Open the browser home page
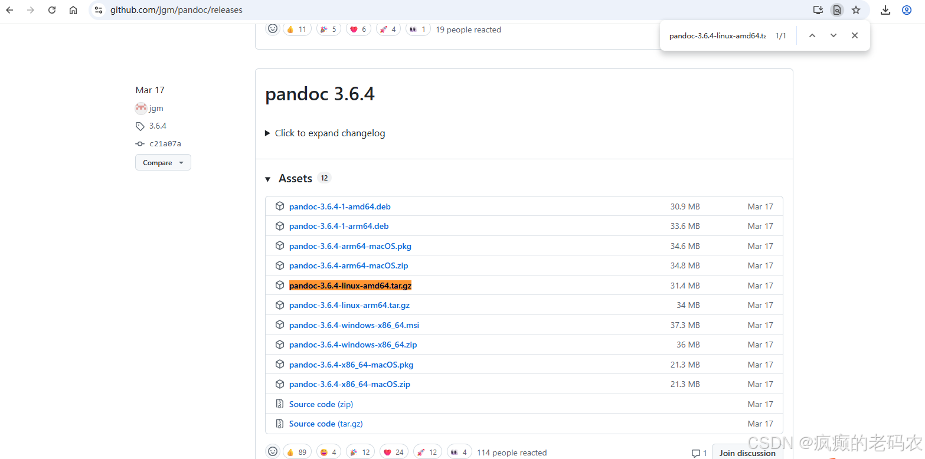This screenshot has width=925, height=459. [x=73, y=10]
